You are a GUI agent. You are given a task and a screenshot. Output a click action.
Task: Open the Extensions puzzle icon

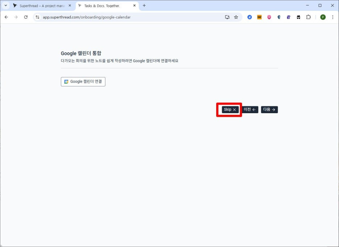[x=309, y=17]
